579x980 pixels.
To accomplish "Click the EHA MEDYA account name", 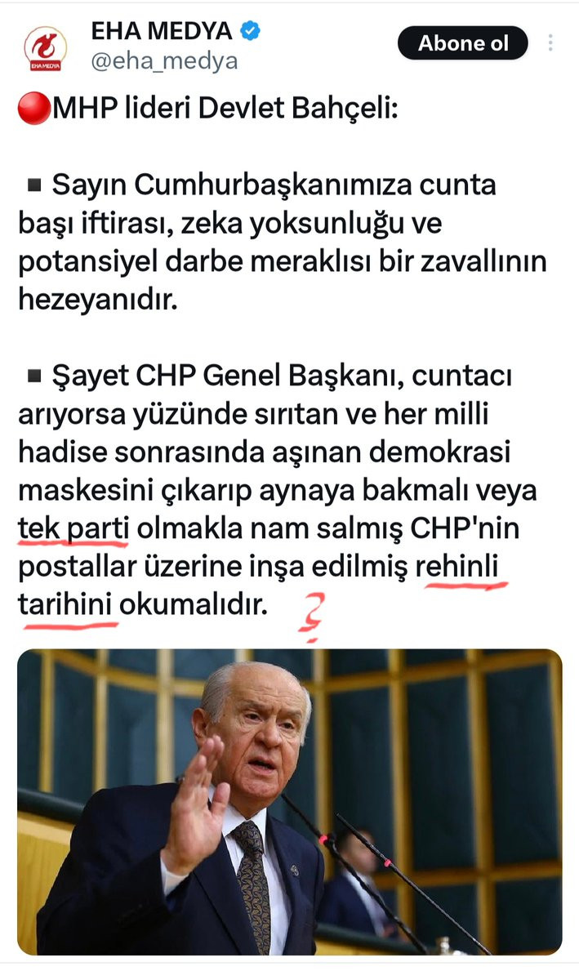I will point(162,33).
